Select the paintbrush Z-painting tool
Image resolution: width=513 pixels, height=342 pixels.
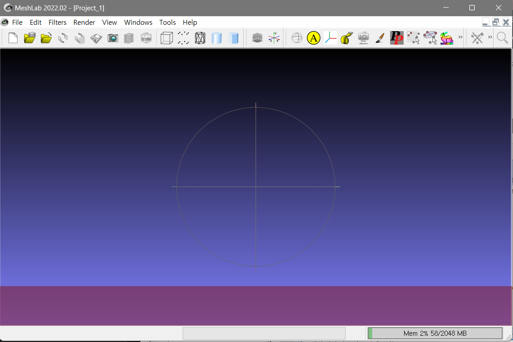(x=380, y=38)
